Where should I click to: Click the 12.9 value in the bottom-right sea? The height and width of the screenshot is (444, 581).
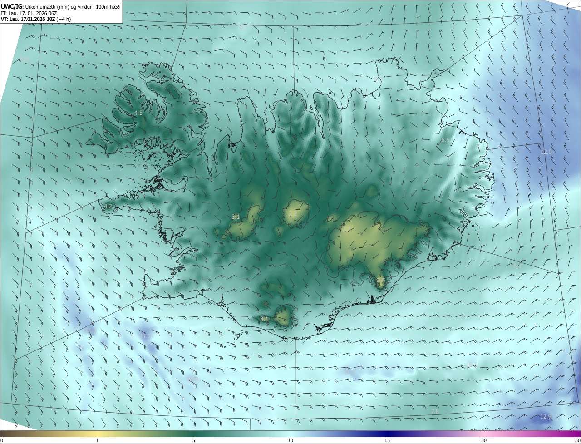[x=546, y=416]
